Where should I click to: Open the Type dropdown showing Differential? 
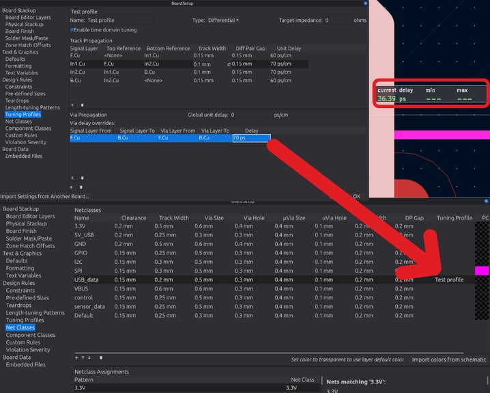click(x=223, y=20)
